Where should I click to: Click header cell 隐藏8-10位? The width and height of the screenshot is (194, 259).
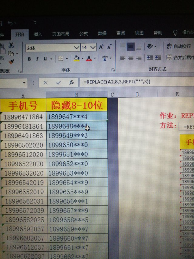tap(77, 105)
